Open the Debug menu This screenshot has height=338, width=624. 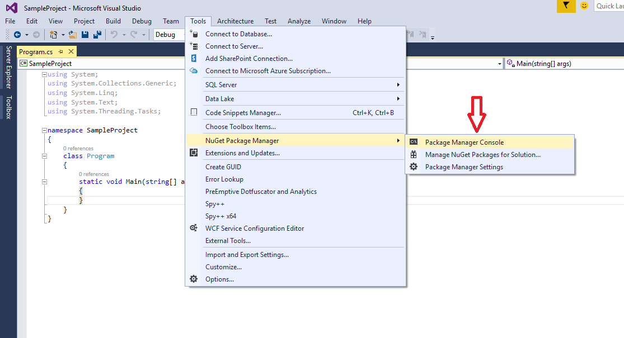[142, 21]
